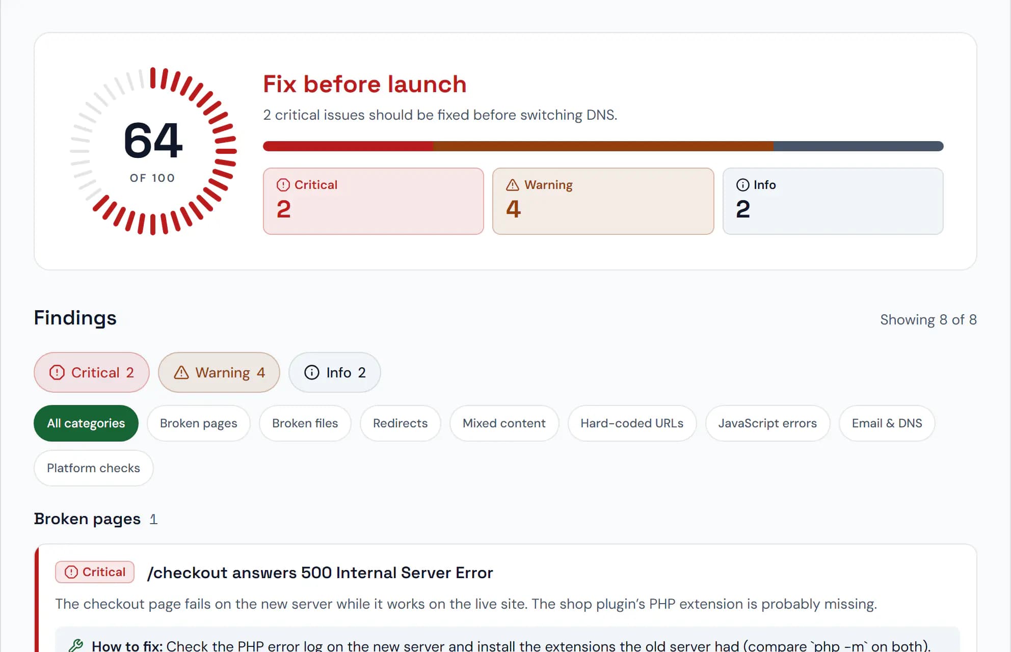Open the Email & DNS category
Screen dimensions: 1011x652
tap(887, 423)
